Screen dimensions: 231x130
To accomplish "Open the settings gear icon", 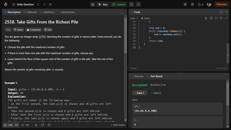I will coord(192,4).
